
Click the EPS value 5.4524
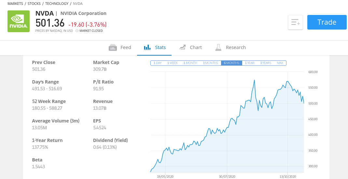click(x=99, y=128)
